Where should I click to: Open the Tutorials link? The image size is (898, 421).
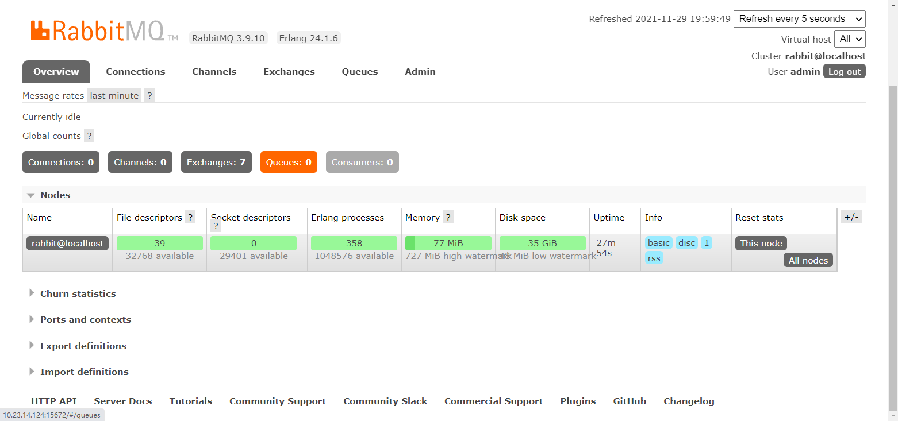coord(191,401)
